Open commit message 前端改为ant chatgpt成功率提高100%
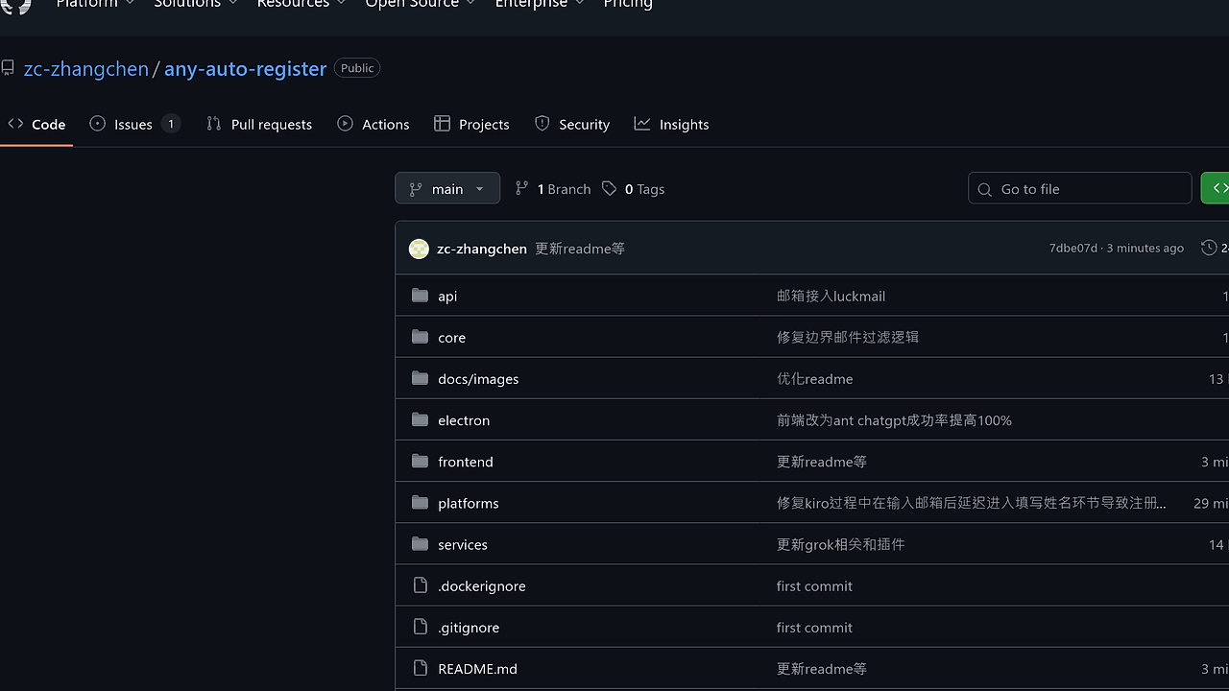 (x=894, y=419)
